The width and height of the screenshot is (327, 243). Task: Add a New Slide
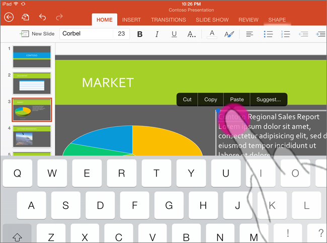[x=37, y=34]
